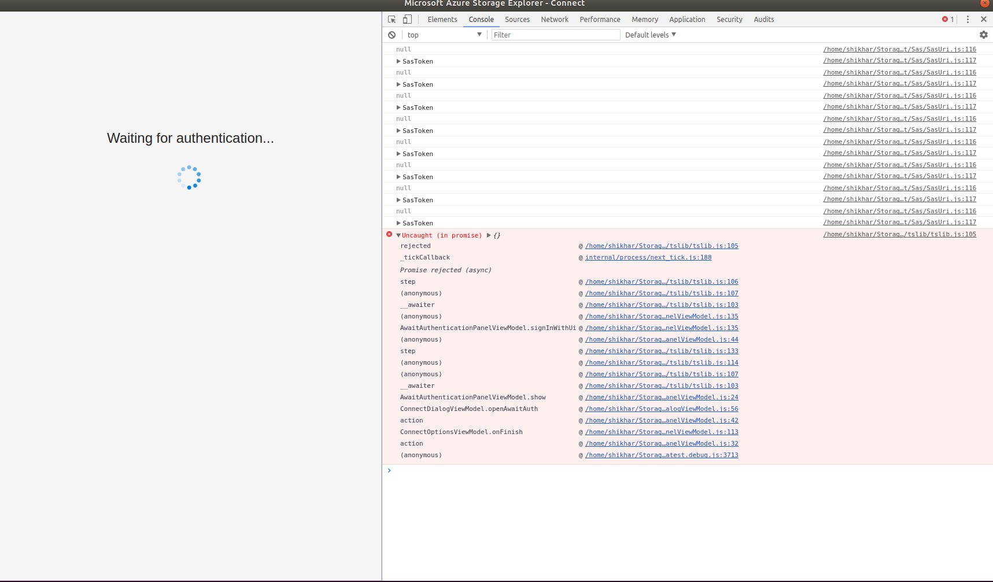The height and width of the screenshot is (582, 993).
Task: Open the Application tab
Action: (x=687, y=19)
